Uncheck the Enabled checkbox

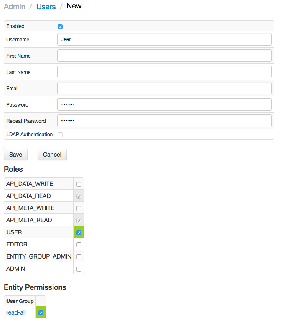(x=60, y=27)
